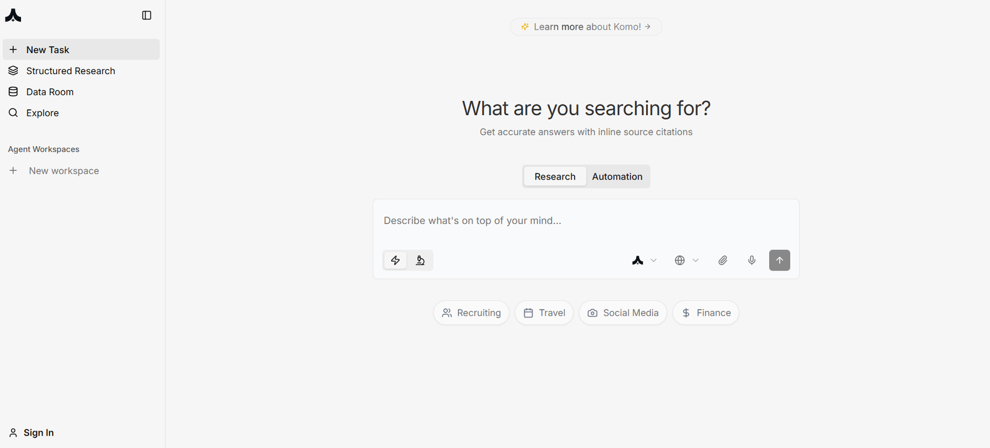Collapse the sidebar panel
The height and width of the screenshot is (448, 990).
coord(147,15)
